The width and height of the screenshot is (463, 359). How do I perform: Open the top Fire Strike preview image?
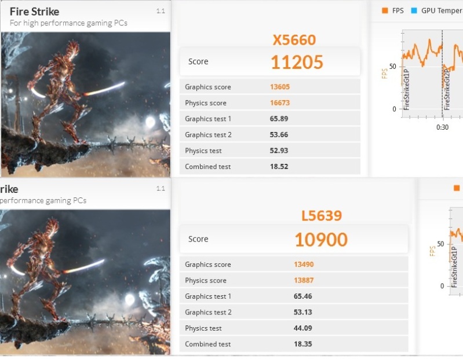coord(86,104)
